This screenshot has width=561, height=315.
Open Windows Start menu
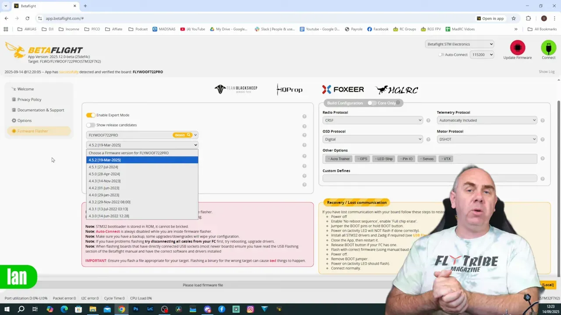tap(7, 309)
